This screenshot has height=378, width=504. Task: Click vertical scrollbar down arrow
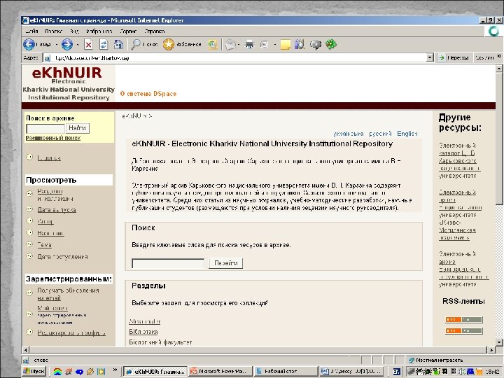tap(499, 342)
